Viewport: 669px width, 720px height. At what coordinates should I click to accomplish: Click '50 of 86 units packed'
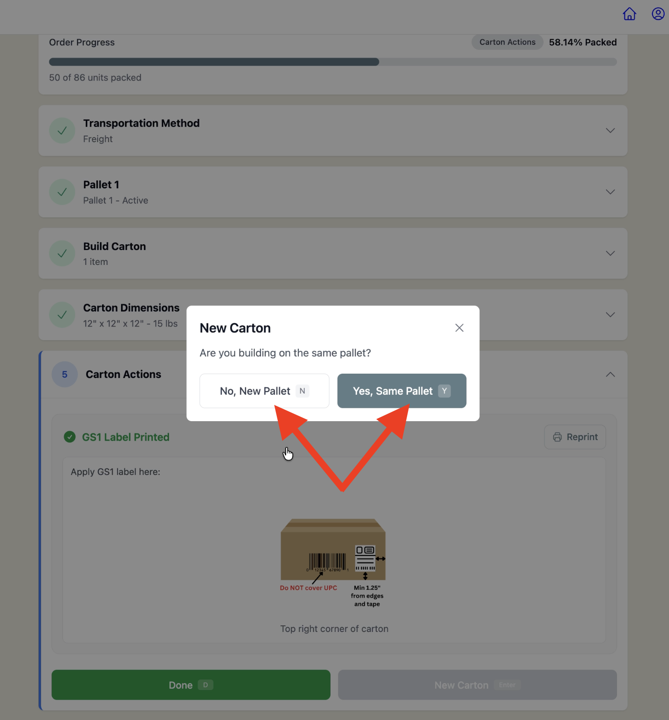[95, 77]
